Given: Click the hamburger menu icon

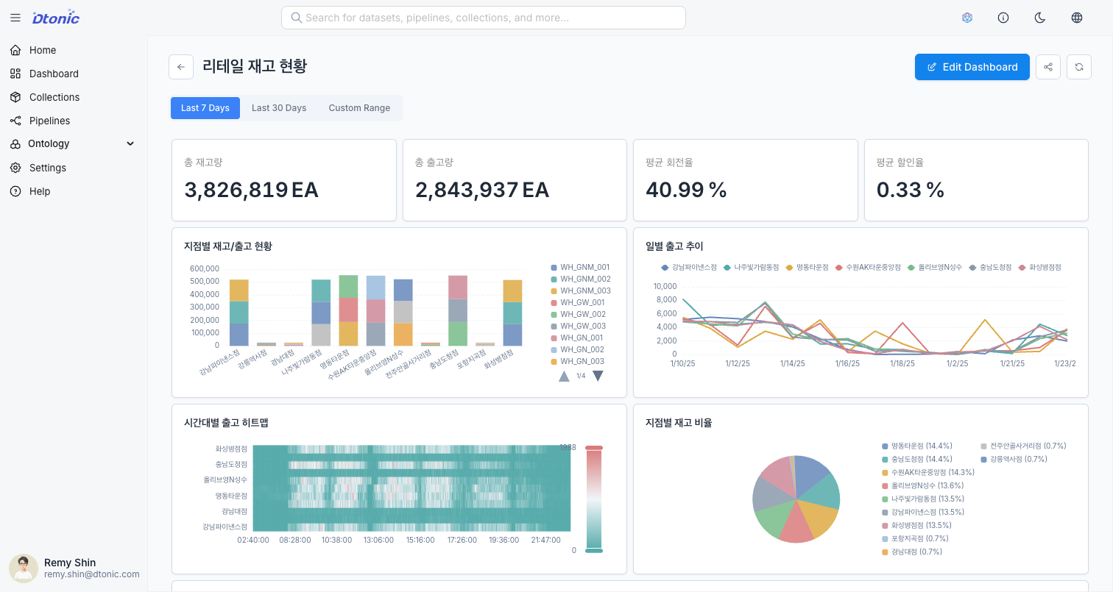Looking at the screenshot, I should point(15,18).
